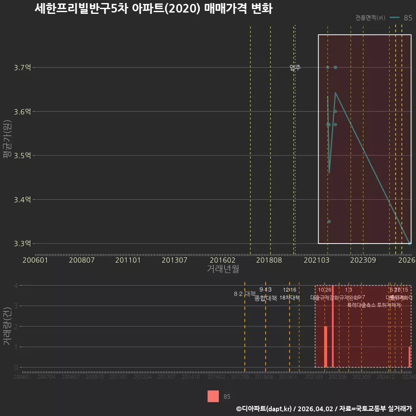Click the 0 label on volume axis
Image resolution: width=416 pixels, height=416 pixels.
(16, 367)
